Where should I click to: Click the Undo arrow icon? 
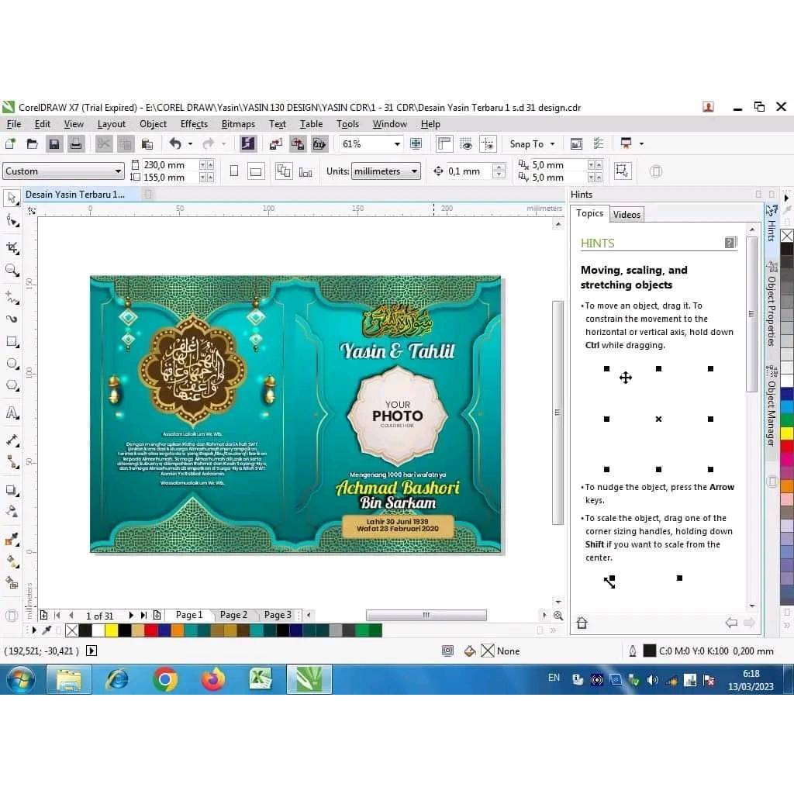(x=175, y=143)
